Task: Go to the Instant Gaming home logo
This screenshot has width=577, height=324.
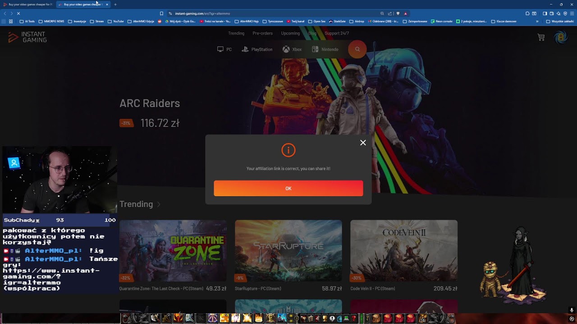Action: 27,37
